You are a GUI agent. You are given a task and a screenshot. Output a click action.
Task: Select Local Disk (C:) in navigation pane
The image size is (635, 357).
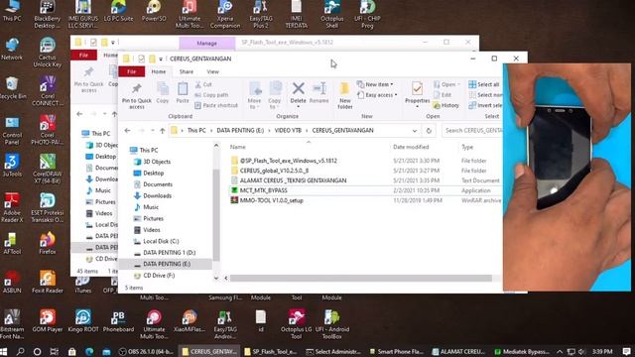[x=161, y=241]
